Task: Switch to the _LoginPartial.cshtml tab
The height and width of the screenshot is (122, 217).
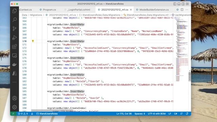Action: point(78,10)
